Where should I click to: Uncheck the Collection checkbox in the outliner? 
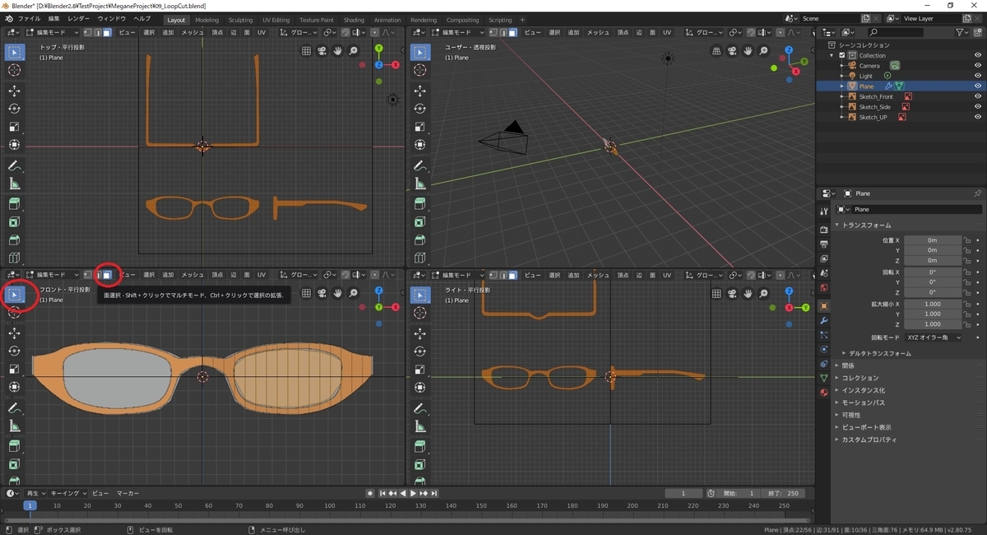coord(842,55)
